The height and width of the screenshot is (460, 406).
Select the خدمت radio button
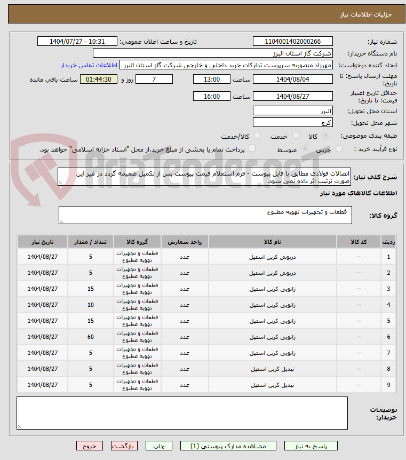(296, 136)
